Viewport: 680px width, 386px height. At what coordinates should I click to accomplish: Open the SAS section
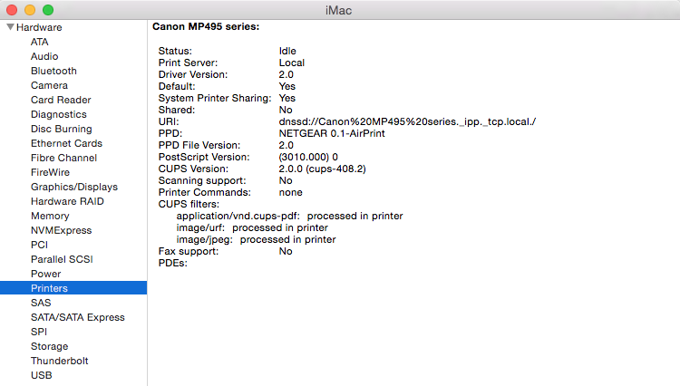tap(41, 304)
